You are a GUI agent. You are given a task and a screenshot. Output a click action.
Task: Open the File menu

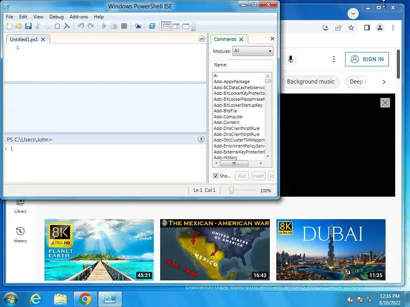tap(10, 17)
